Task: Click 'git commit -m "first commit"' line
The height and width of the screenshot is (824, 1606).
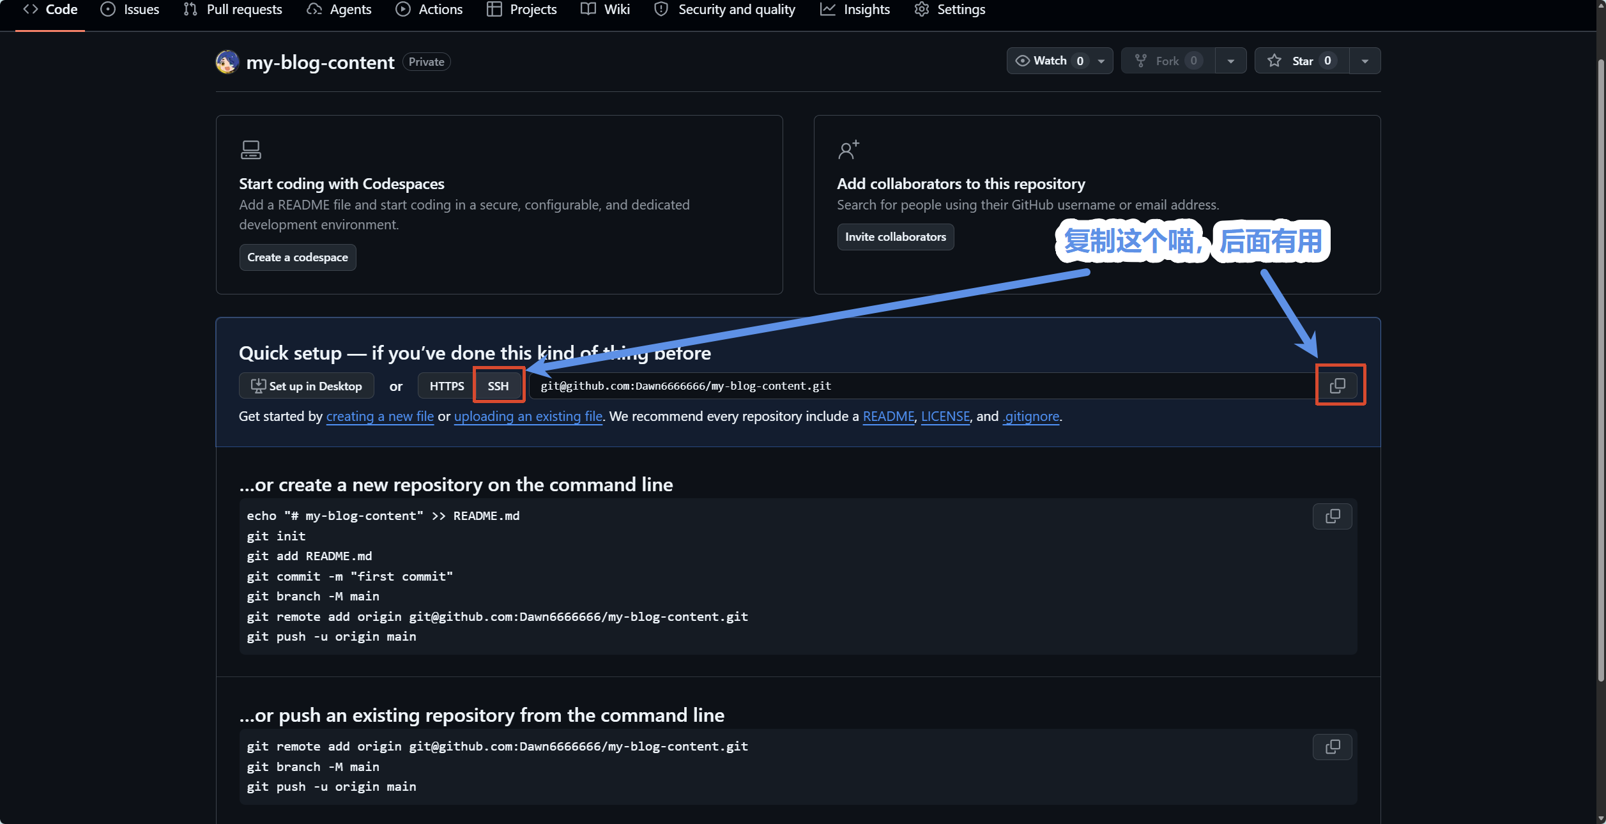Action: point(350,577)
